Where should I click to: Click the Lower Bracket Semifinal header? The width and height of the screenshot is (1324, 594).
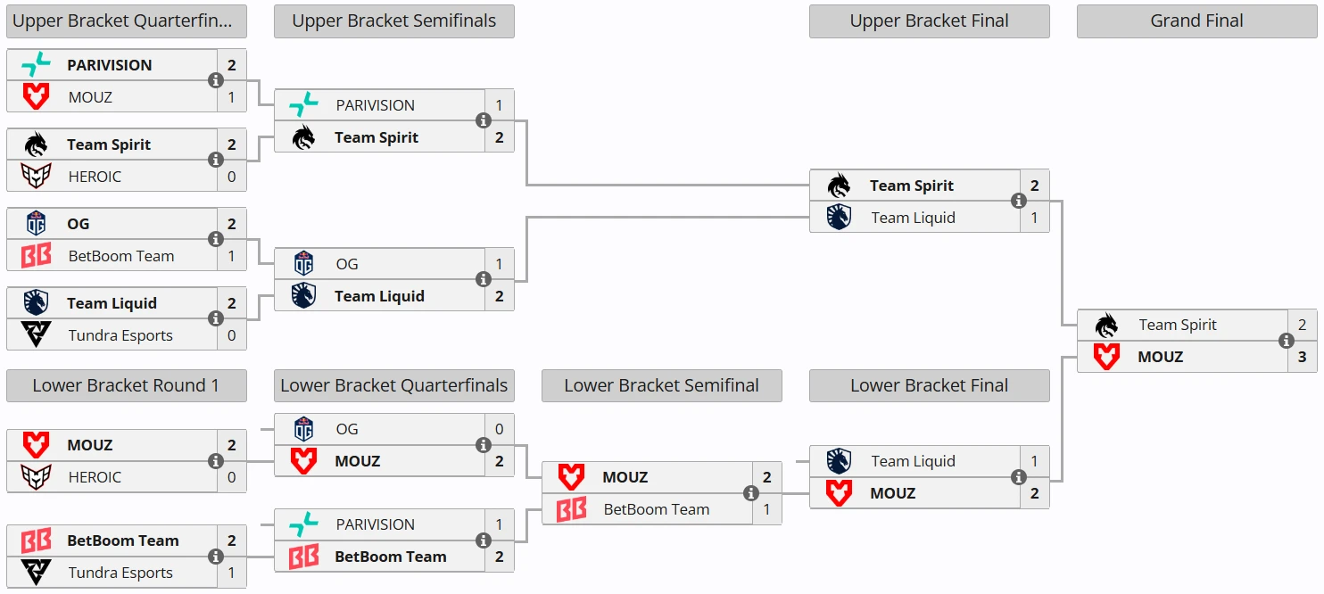661,386
